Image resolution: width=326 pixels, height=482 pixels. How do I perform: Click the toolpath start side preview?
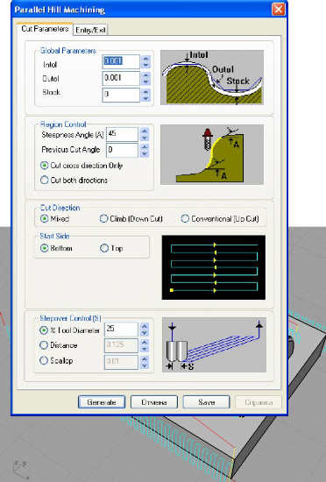(x=214, y=267)
